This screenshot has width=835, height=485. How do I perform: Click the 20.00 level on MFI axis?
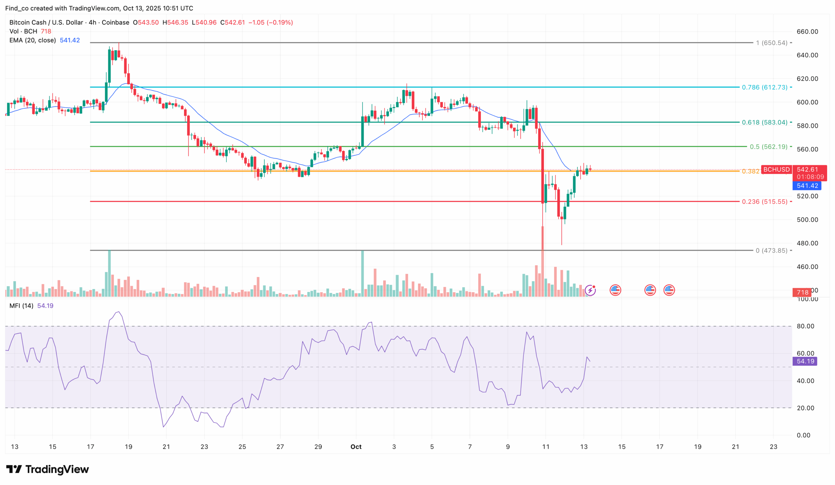click(806, 408)
